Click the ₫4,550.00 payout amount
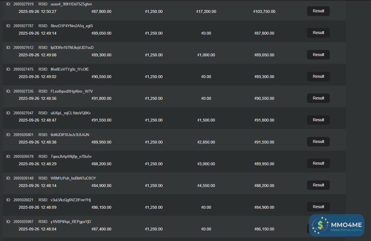Screen dimensions: 371x241 tap(206, 186)
